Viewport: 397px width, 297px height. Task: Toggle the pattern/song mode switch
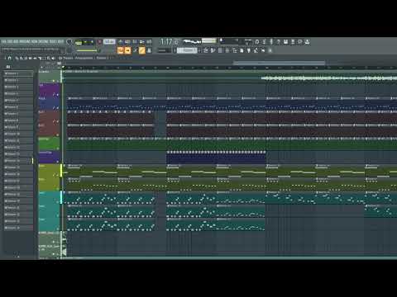click(79, 43)
